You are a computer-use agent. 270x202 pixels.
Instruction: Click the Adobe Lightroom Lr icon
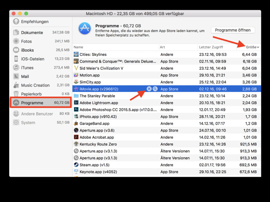[x=76, y=103]
